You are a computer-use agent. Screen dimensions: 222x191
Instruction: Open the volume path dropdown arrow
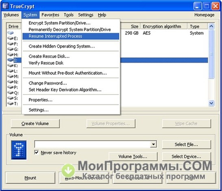pos(153,144)
